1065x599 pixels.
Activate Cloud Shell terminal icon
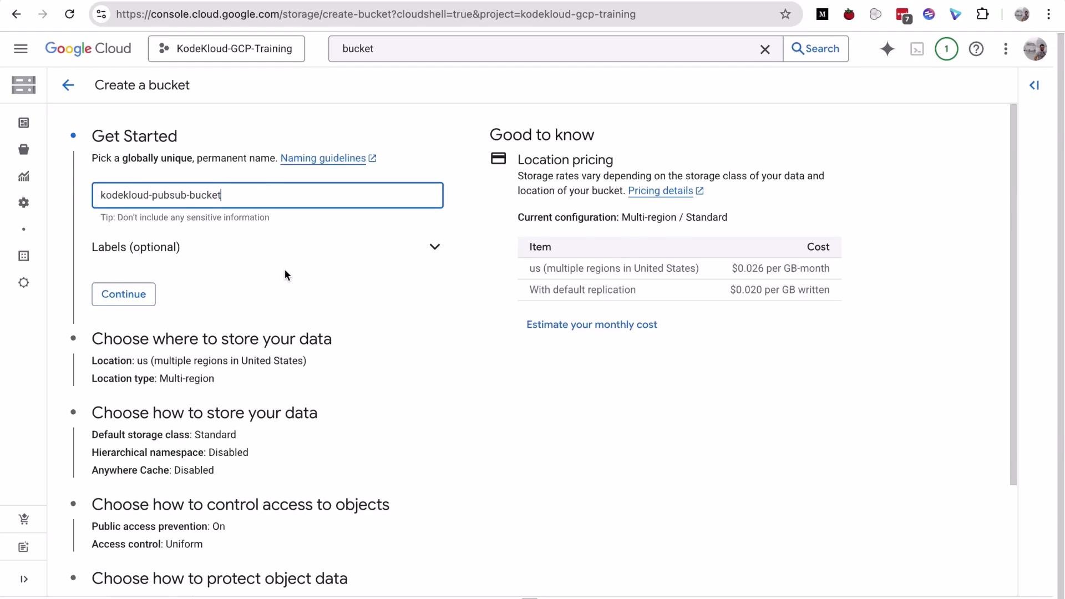point(917,49)
